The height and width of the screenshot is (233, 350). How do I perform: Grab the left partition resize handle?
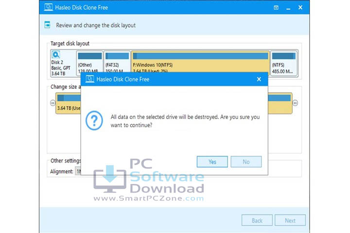point(52,103)
